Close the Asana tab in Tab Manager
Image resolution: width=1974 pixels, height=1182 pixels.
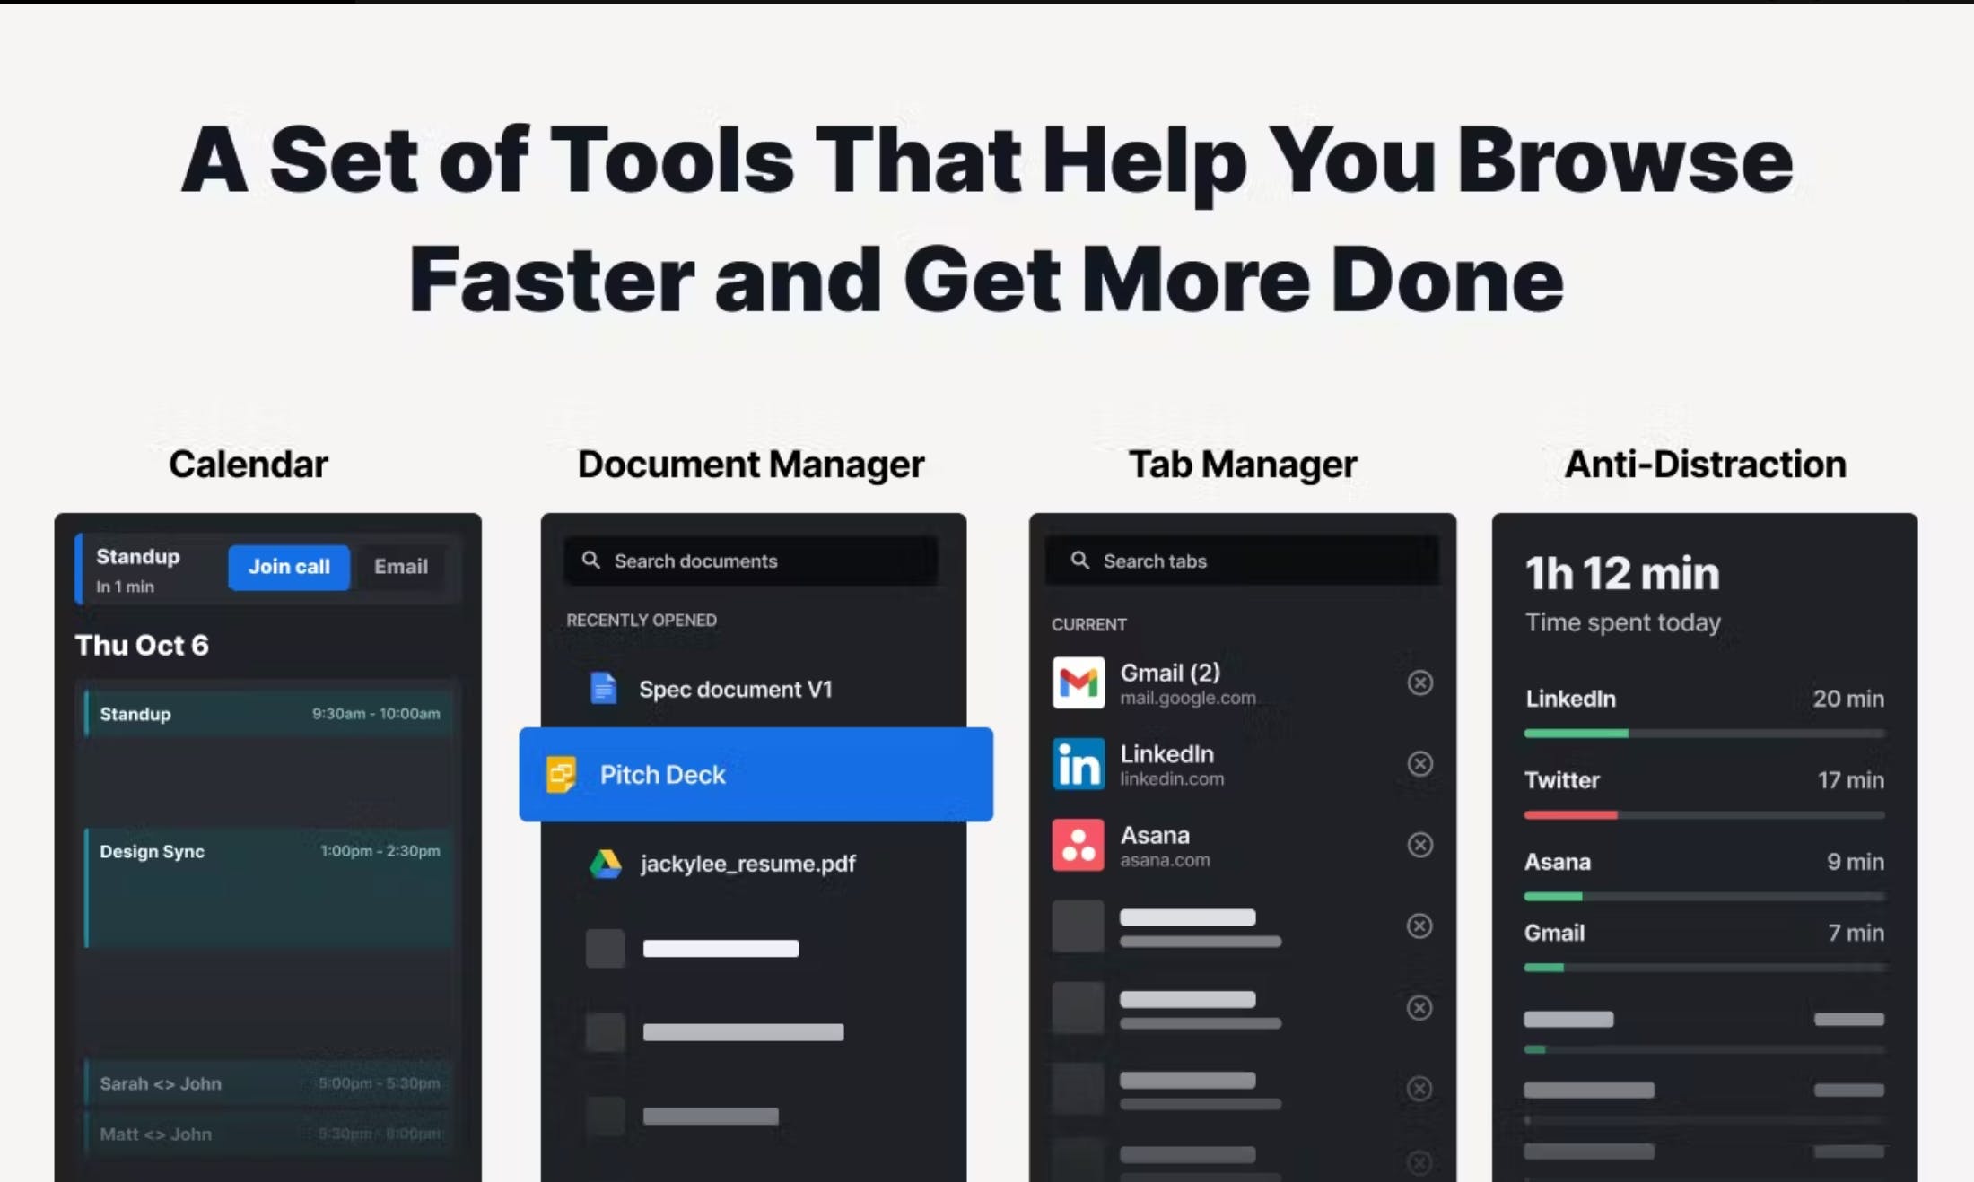tap(1420, 844)
